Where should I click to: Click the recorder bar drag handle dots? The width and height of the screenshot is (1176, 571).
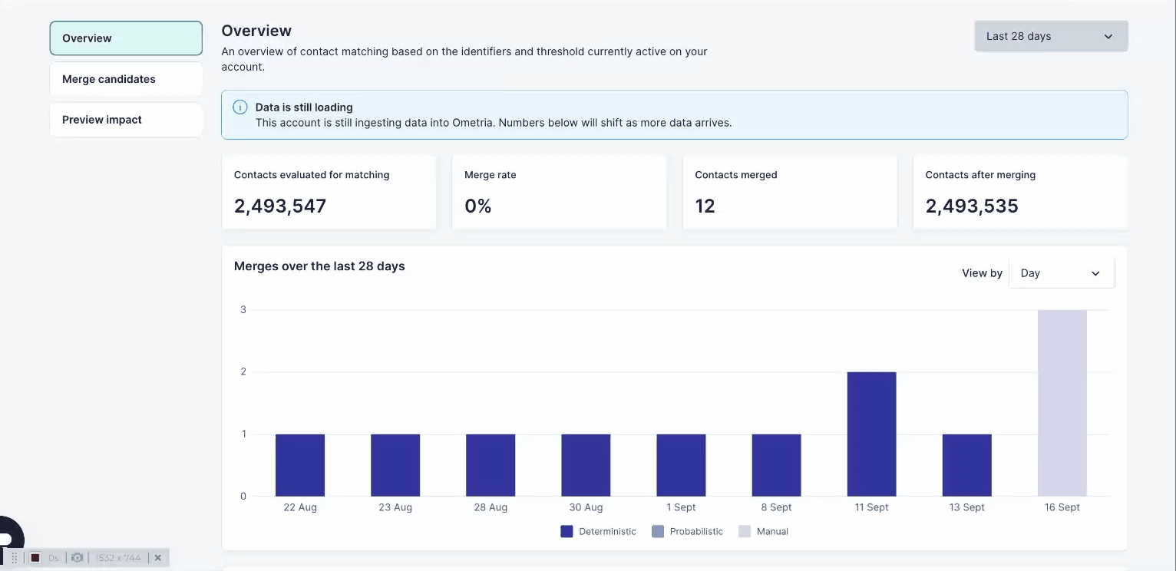[14, 558]
